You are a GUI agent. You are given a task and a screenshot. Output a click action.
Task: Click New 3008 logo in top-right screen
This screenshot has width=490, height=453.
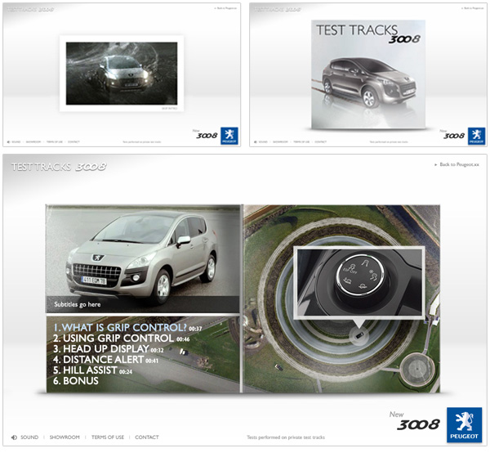point(452,135)
